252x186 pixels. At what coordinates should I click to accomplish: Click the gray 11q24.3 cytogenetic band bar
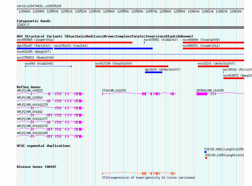click(x=130, y=28)
